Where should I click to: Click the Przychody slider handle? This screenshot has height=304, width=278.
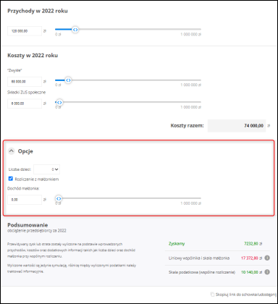point(75,30)
